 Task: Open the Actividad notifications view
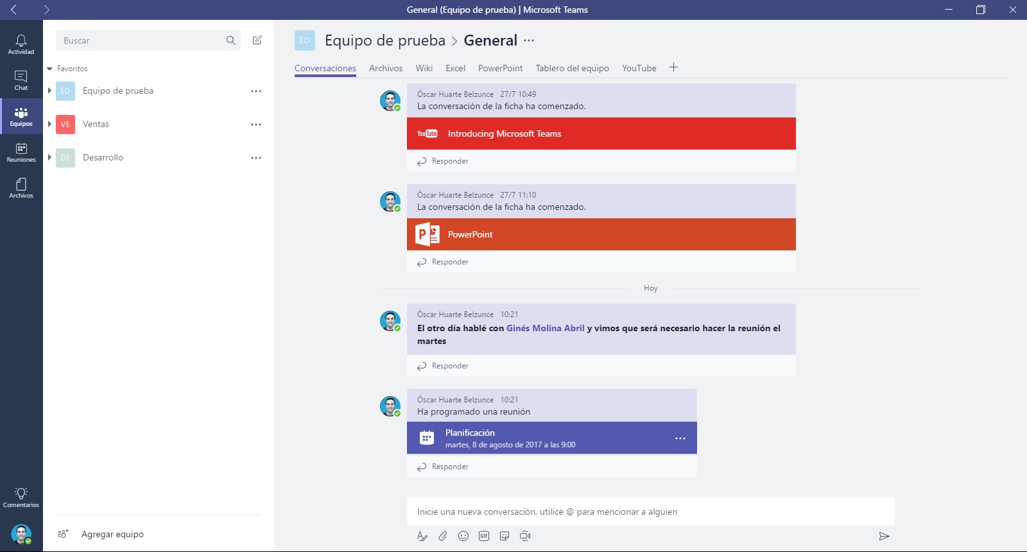(x=21, y=44)
